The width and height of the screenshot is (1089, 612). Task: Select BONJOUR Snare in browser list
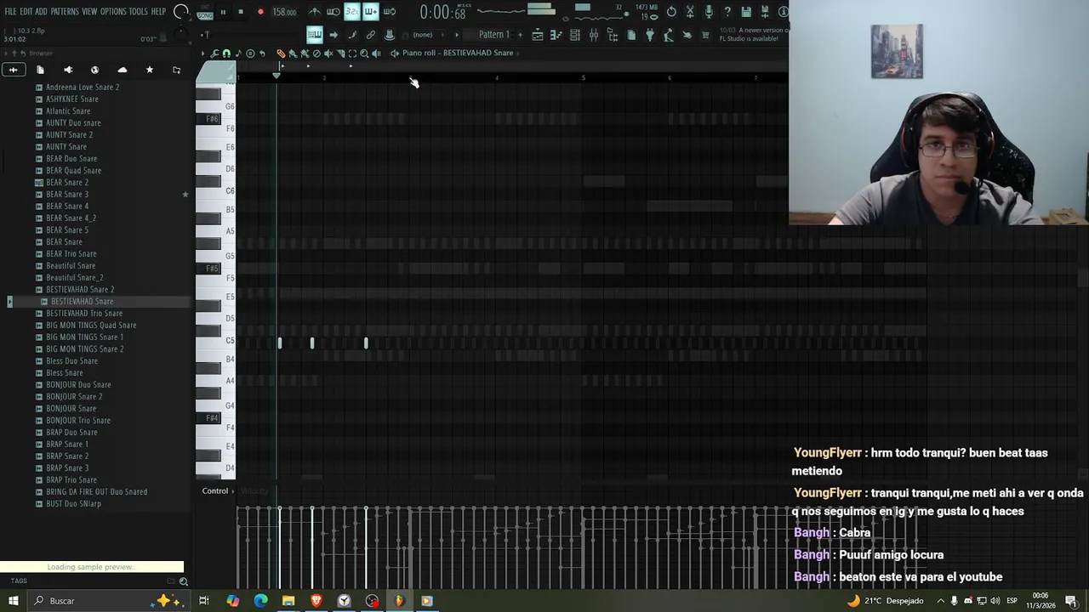point(71,408)
